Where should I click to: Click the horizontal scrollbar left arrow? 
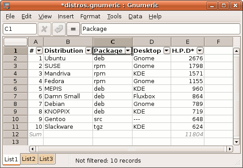32,149
